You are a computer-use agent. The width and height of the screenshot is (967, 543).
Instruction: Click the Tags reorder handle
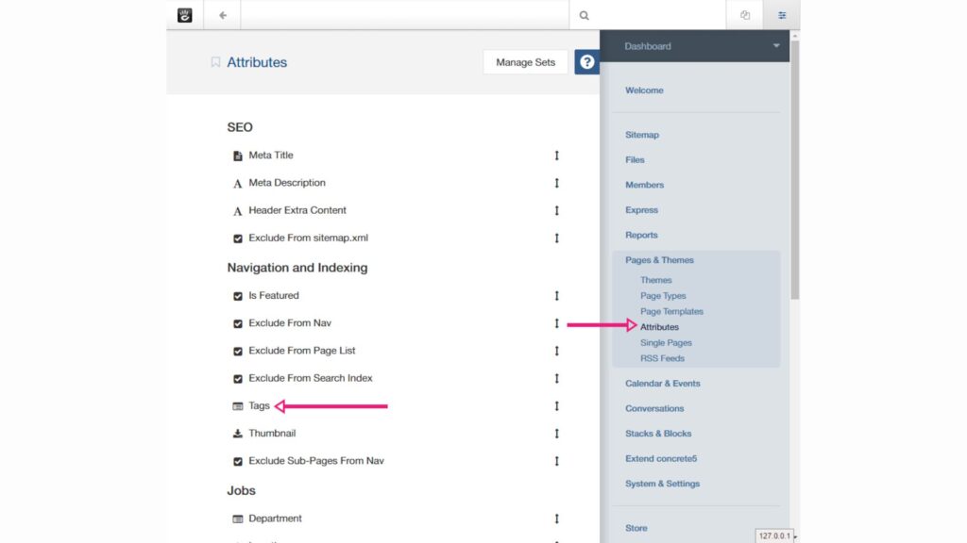coord(556,406)
